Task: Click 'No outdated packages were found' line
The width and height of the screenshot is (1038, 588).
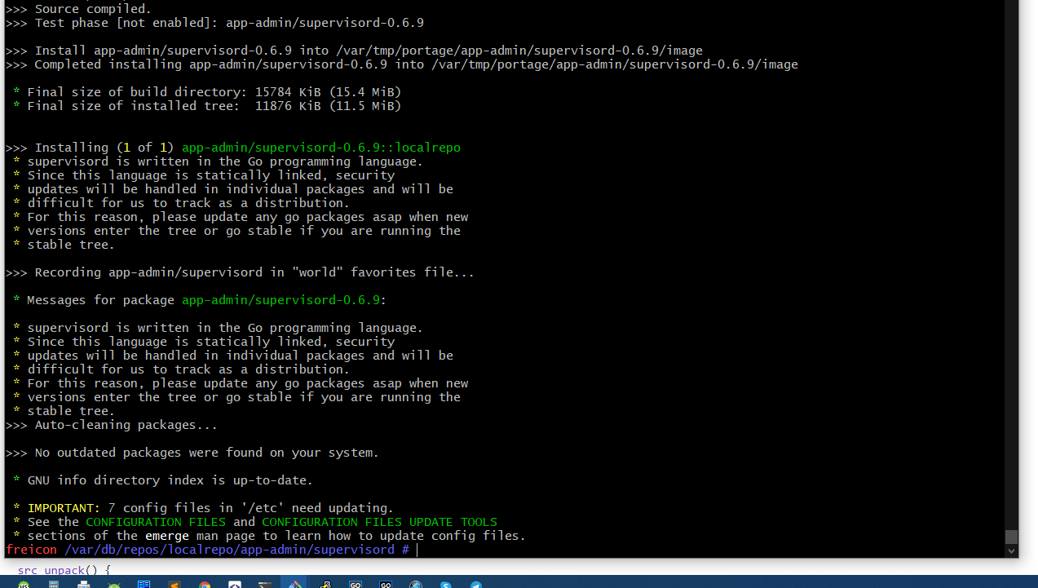Action: [x=192, y=453]
